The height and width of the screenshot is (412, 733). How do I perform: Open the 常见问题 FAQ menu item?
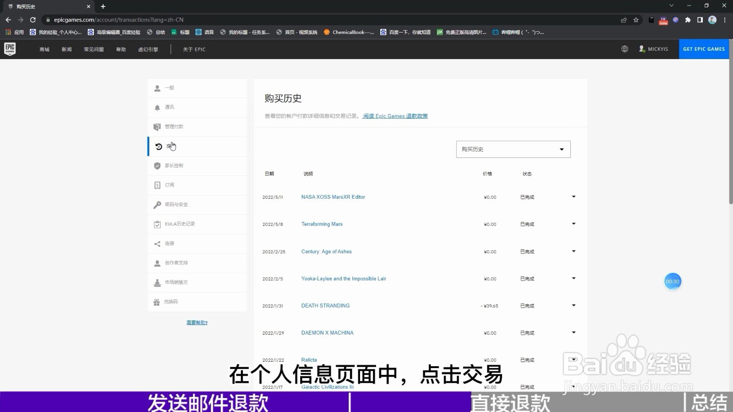(94, 49)
